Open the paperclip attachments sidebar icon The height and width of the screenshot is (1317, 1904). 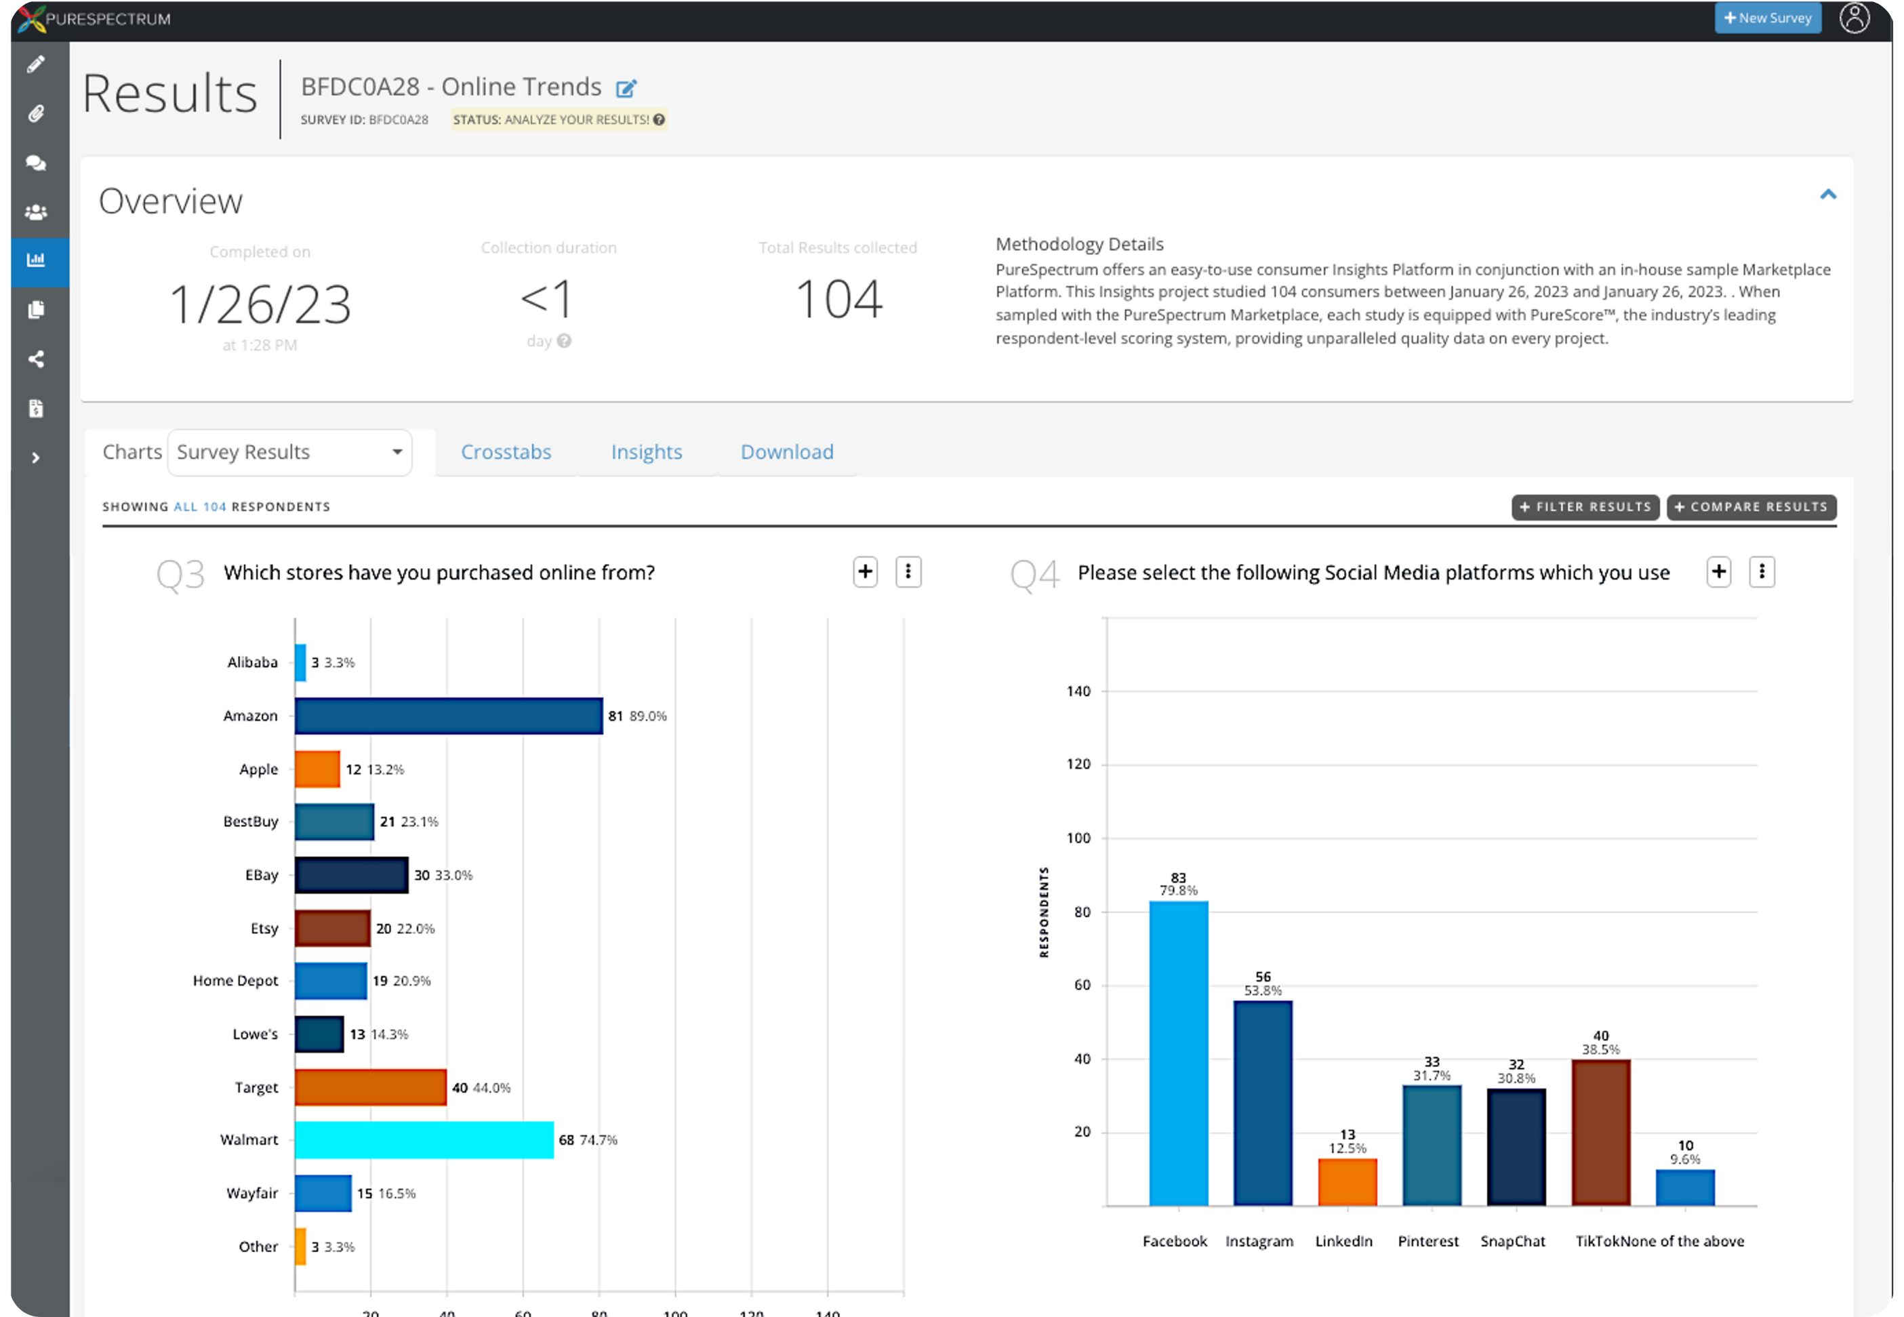point(37,113)
